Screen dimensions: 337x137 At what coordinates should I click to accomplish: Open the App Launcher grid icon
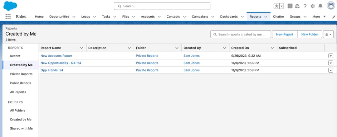coord(8,17)
